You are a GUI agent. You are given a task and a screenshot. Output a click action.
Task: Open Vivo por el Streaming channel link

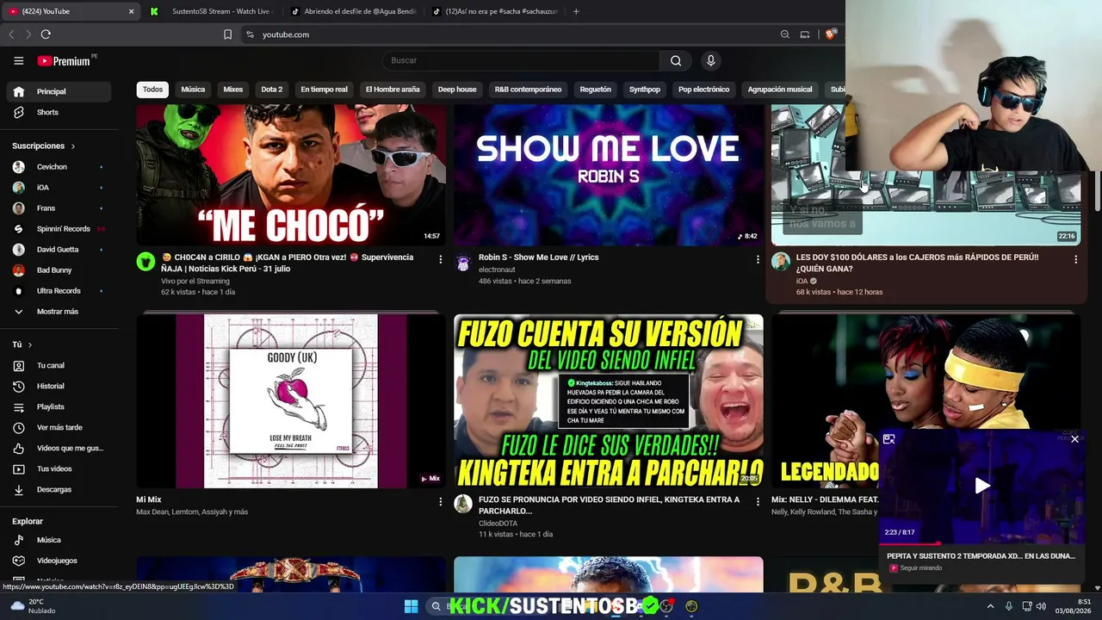coord(195,281)
